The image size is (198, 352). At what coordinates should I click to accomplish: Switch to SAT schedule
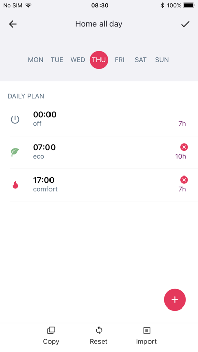coord(140,60)
